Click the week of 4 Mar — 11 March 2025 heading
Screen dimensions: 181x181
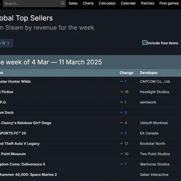click(51, 62)
